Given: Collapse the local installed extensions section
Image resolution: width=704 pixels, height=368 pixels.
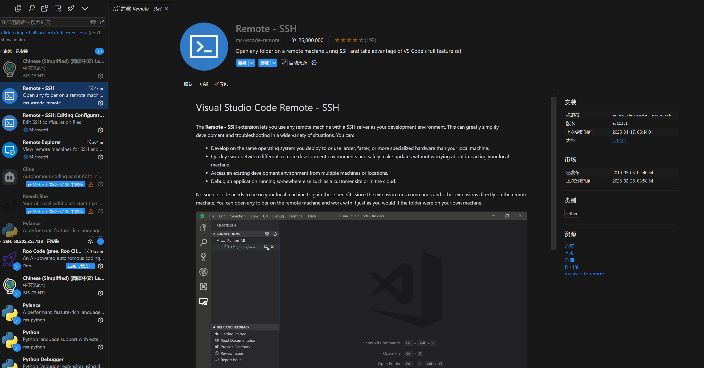Looking at the screenshot, I should tap(16, 51).
